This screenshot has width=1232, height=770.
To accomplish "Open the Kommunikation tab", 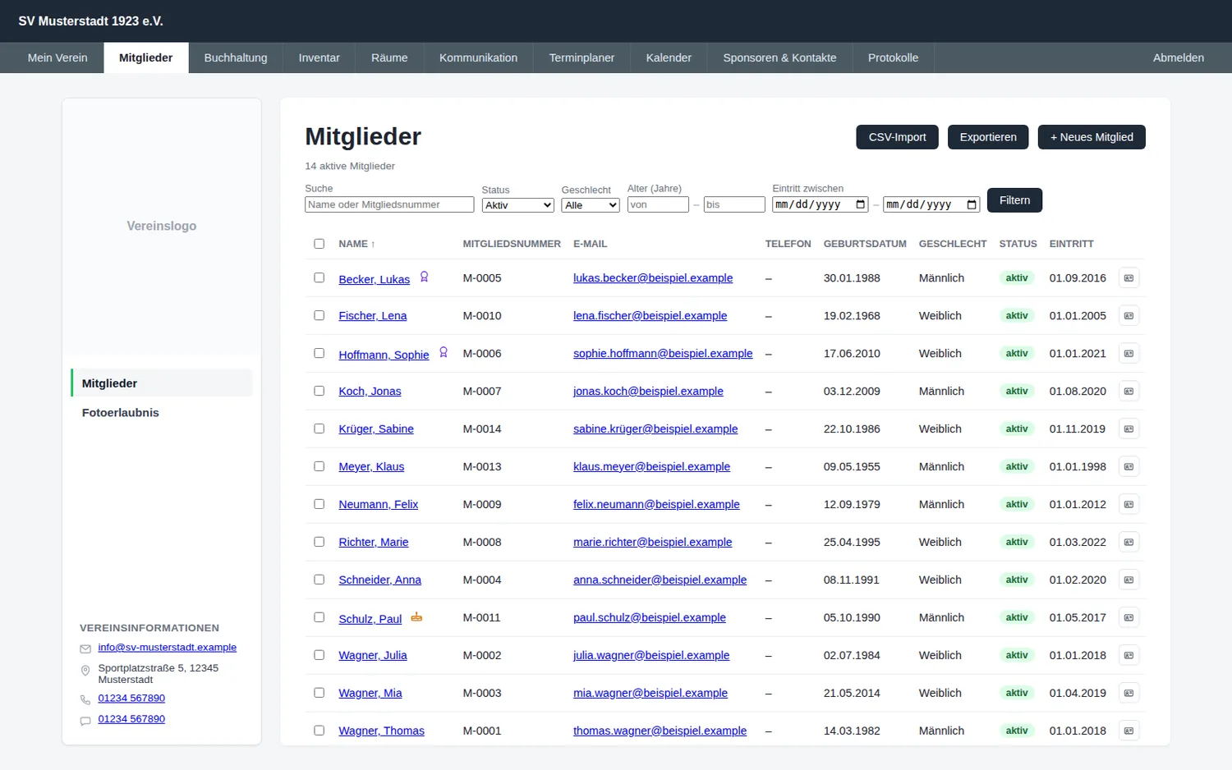I will 478,57.
